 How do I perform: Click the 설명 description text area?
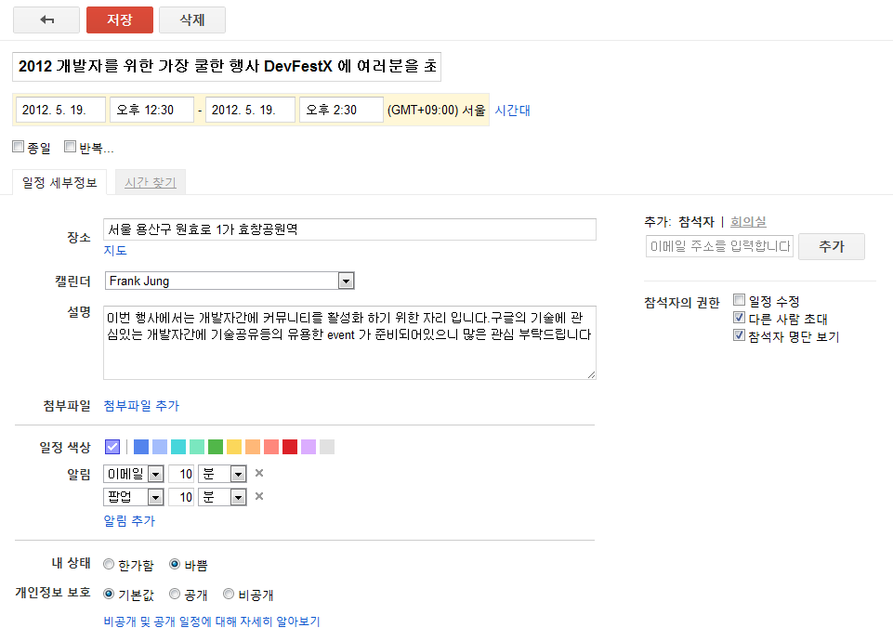pyautogui.click(x=349, y=343)
